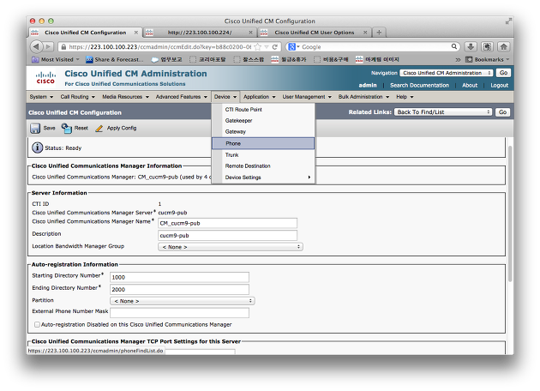Select Gatekeeper menu item
This screenshot has height=391, width=540.
(263, 121)
